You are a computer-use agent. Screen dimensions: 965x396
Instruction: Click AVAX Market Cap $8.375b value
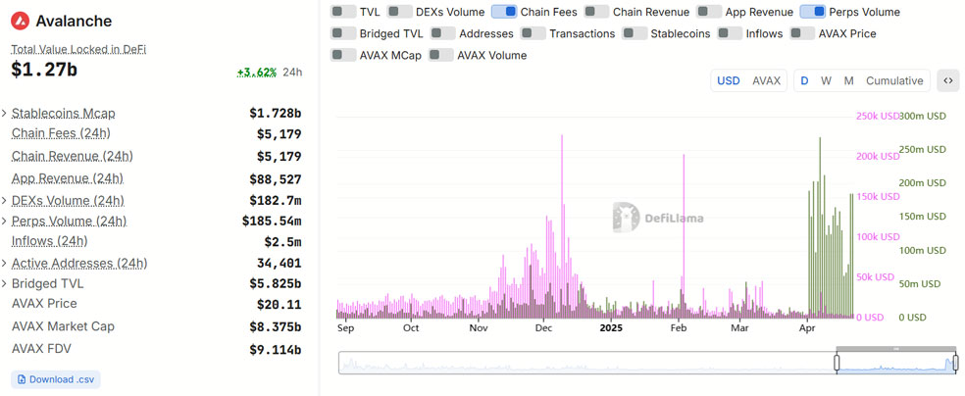[276, 326]
